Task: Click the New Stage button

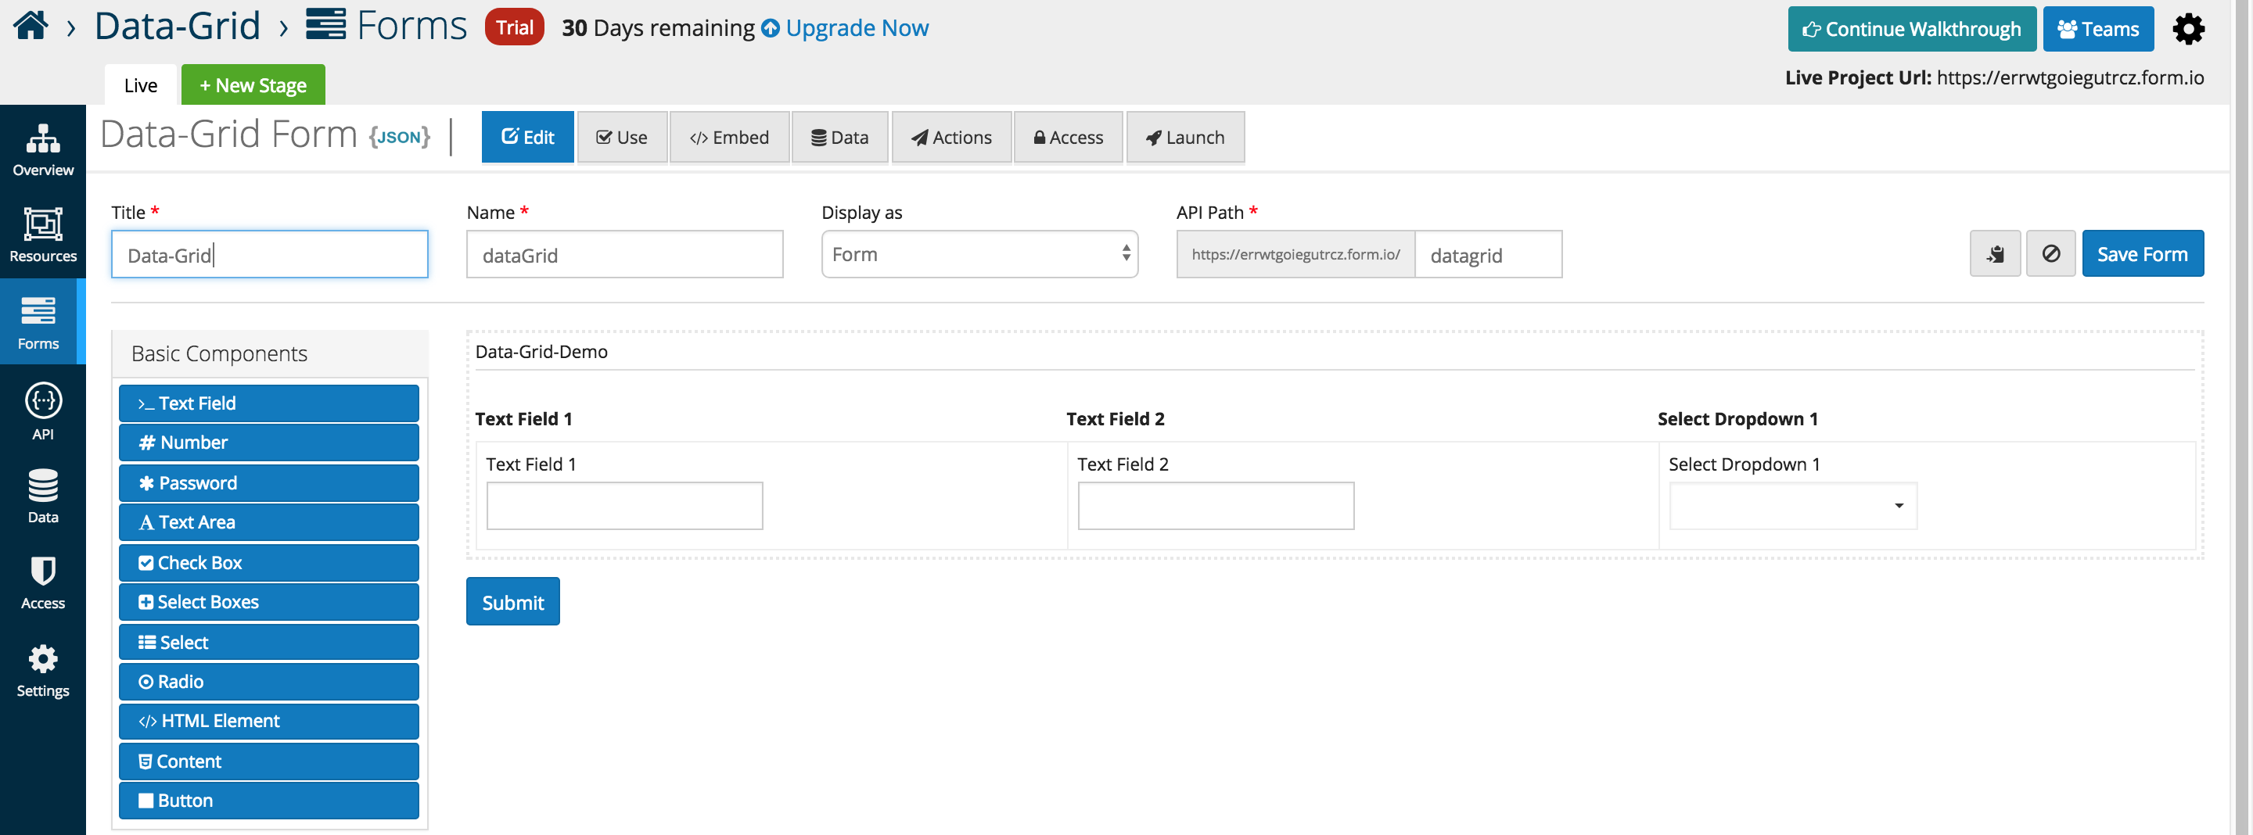Action: [253, 84]
